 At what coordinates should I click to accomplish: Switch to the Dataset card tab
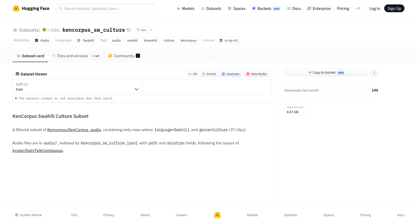click(x=30, y=56)
